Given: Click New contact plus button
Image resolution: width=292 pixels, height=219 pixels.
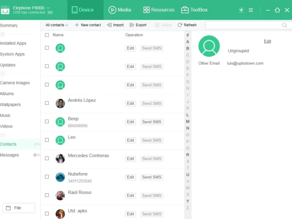Looking at the screenshot, I should [88, 25].
